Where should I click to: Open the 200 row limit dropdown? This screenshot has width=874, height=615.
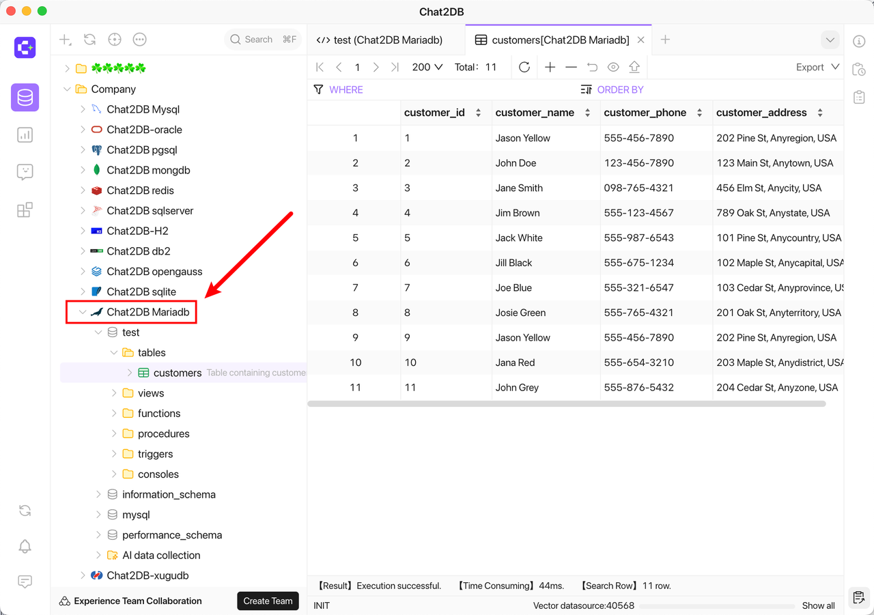[x=426, y=67]
